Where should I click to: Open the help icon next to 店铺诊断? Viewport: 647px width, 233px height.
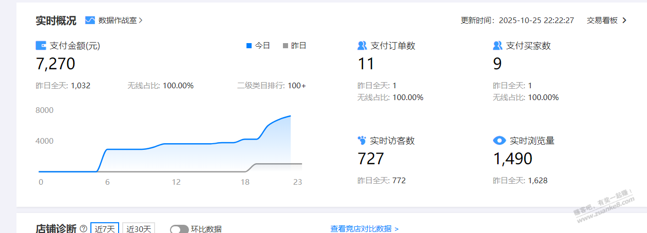tap(83, 229)
